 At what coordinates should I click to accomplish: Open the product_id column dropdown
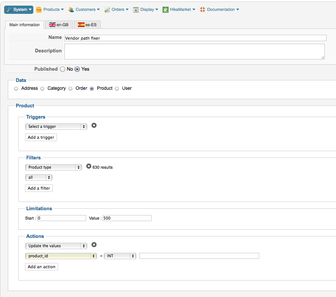tap(61, 256)
